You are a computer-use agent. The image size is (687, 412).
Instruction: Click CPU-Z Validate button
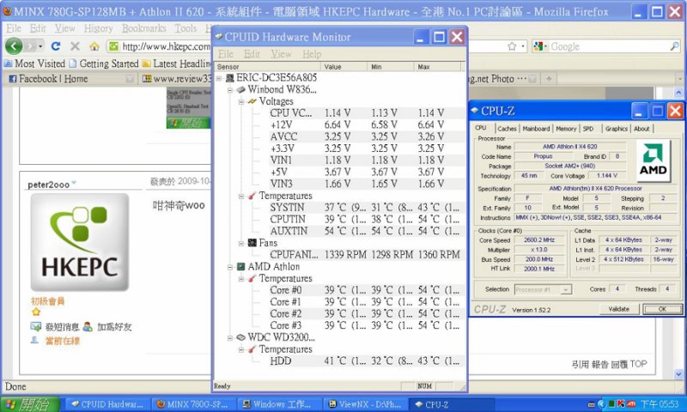[x=618, y=309]
